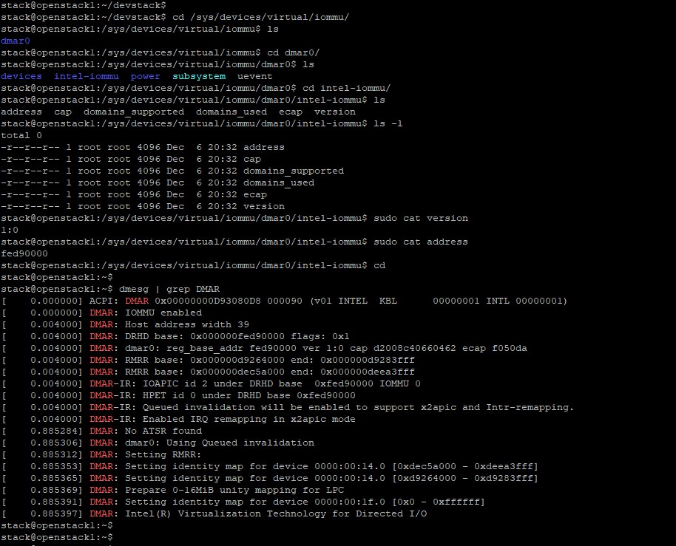This screenshot has width=676, height=546.
Task: Click the 'No ATSR found' message
Action: 163,431
